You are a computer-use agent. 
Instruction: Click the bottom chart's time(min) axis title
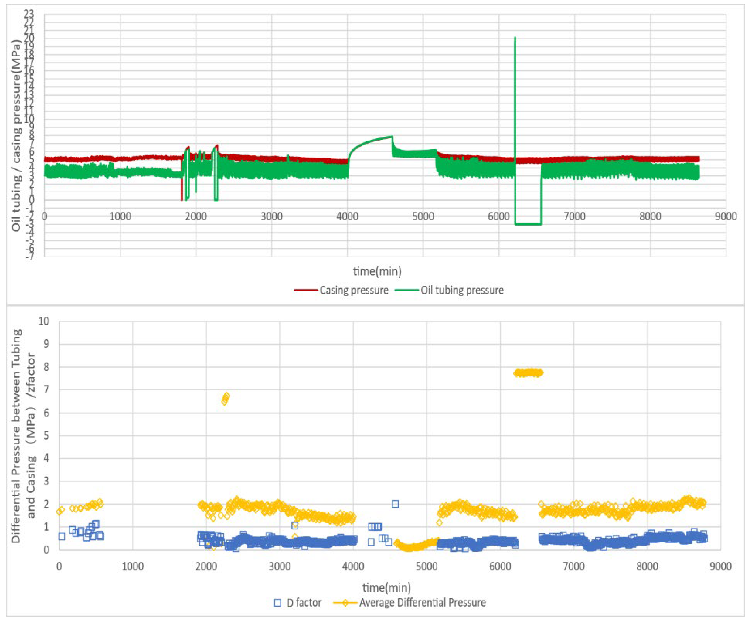386,588
